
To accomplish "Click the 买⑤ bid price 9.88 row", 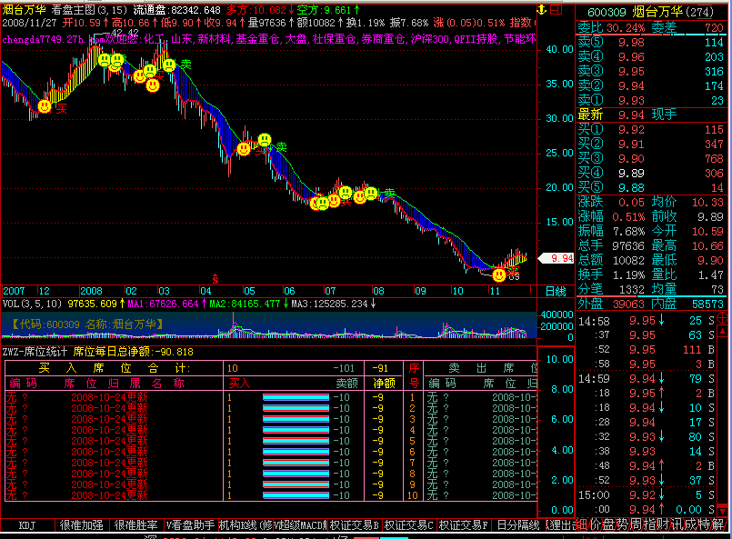I will 651,187.
